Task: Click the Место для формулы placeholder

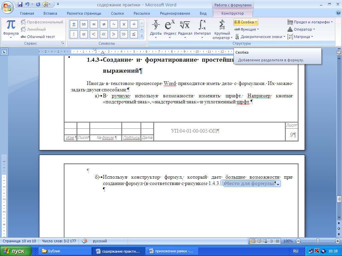Action: point(250,184)
